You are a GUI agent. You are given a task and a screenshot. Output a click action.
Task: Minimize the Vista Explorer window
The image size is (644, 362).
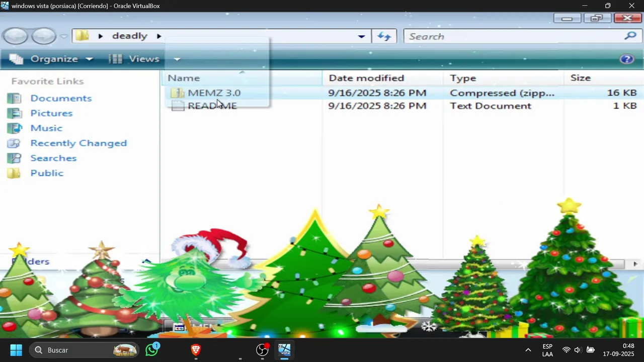(567, 19)
